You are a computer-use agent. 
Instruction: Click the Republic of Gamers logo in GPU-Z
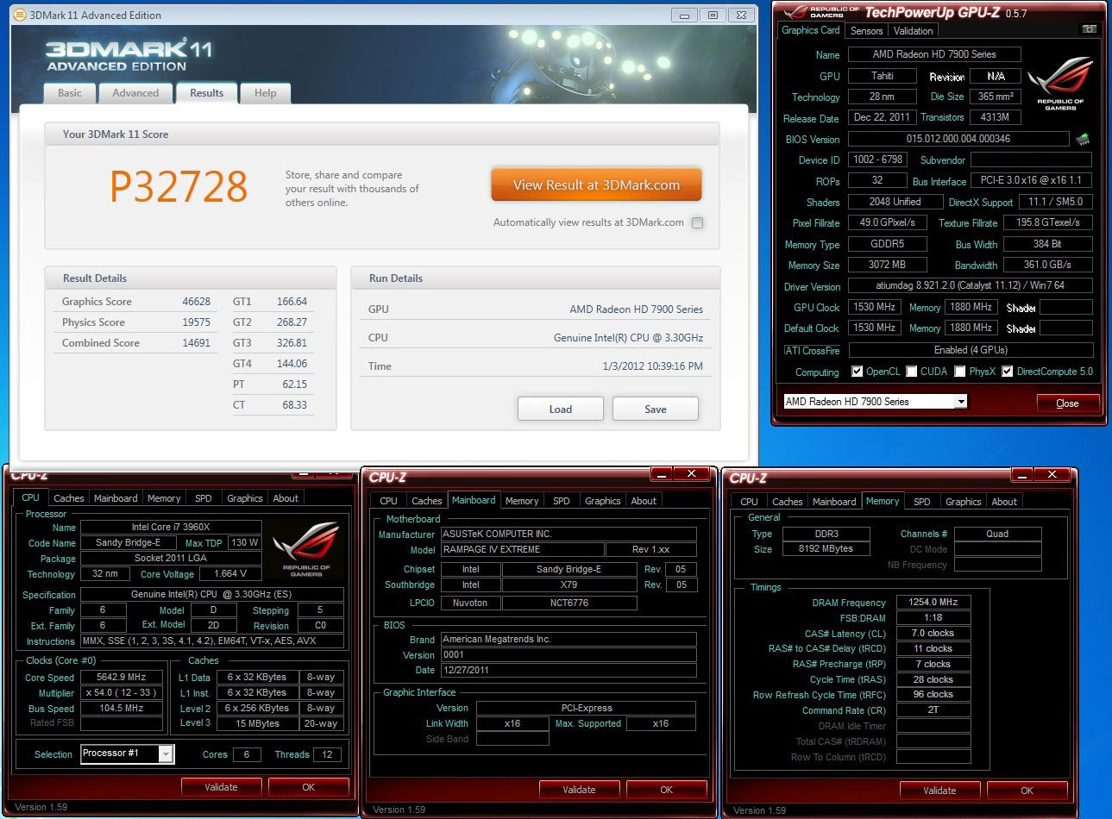pyautogui.click(x=1060, y=84)
